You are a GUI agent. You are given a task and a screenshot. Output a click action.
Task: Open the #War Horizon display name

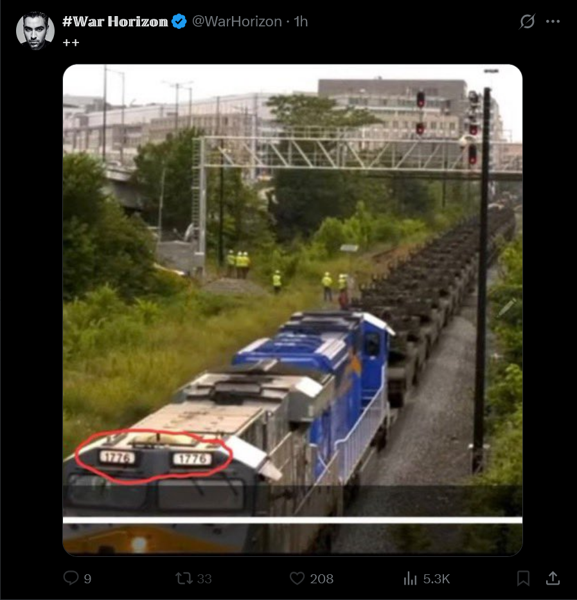click(115, 21)
